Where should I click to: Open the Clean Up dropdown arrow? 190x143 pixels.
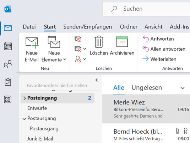click(85, 49)
